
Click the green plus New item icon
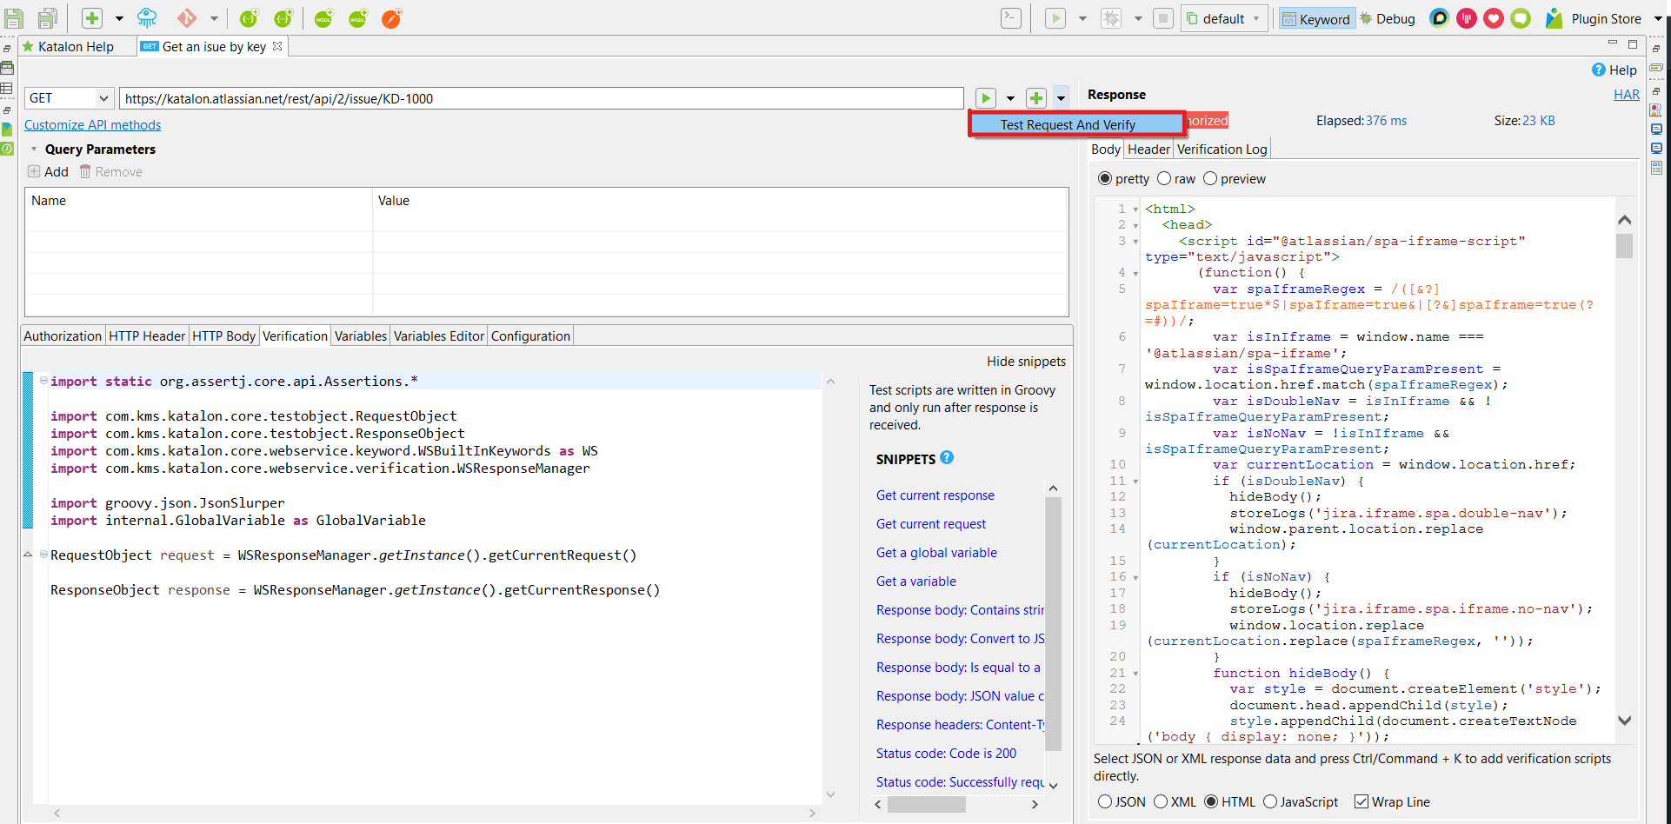[92, 18]
